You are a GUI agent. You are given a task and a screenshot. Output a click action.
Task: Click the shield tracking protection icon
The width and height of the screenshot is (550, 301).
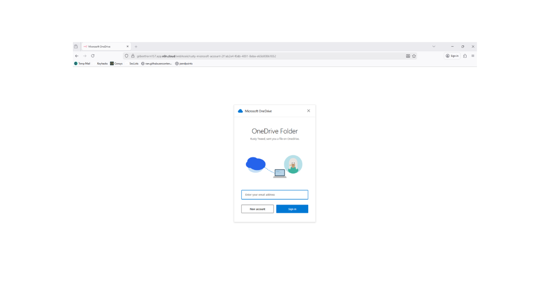tap(127, 56)
